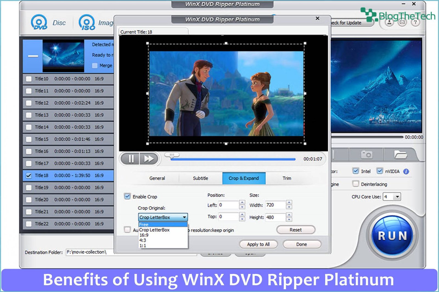
Task: Open the output folder icon
Action: (x=400, y=155)
